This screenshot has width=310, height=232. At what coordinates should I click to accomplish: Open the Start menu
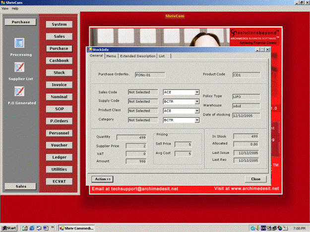9,228
